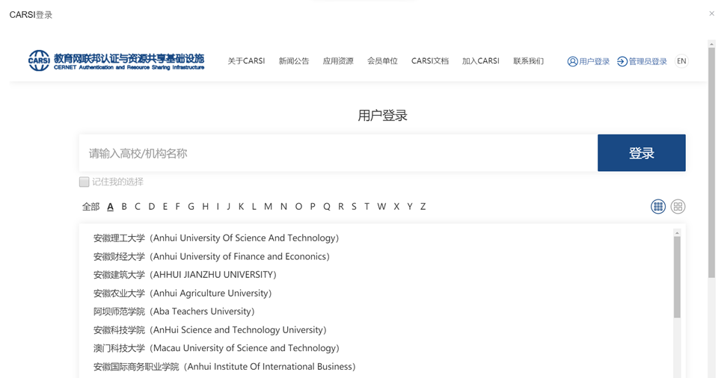Enable the 记住我的选择 checkbox
Screen dimensions: 724x378
tap(85, 182)
